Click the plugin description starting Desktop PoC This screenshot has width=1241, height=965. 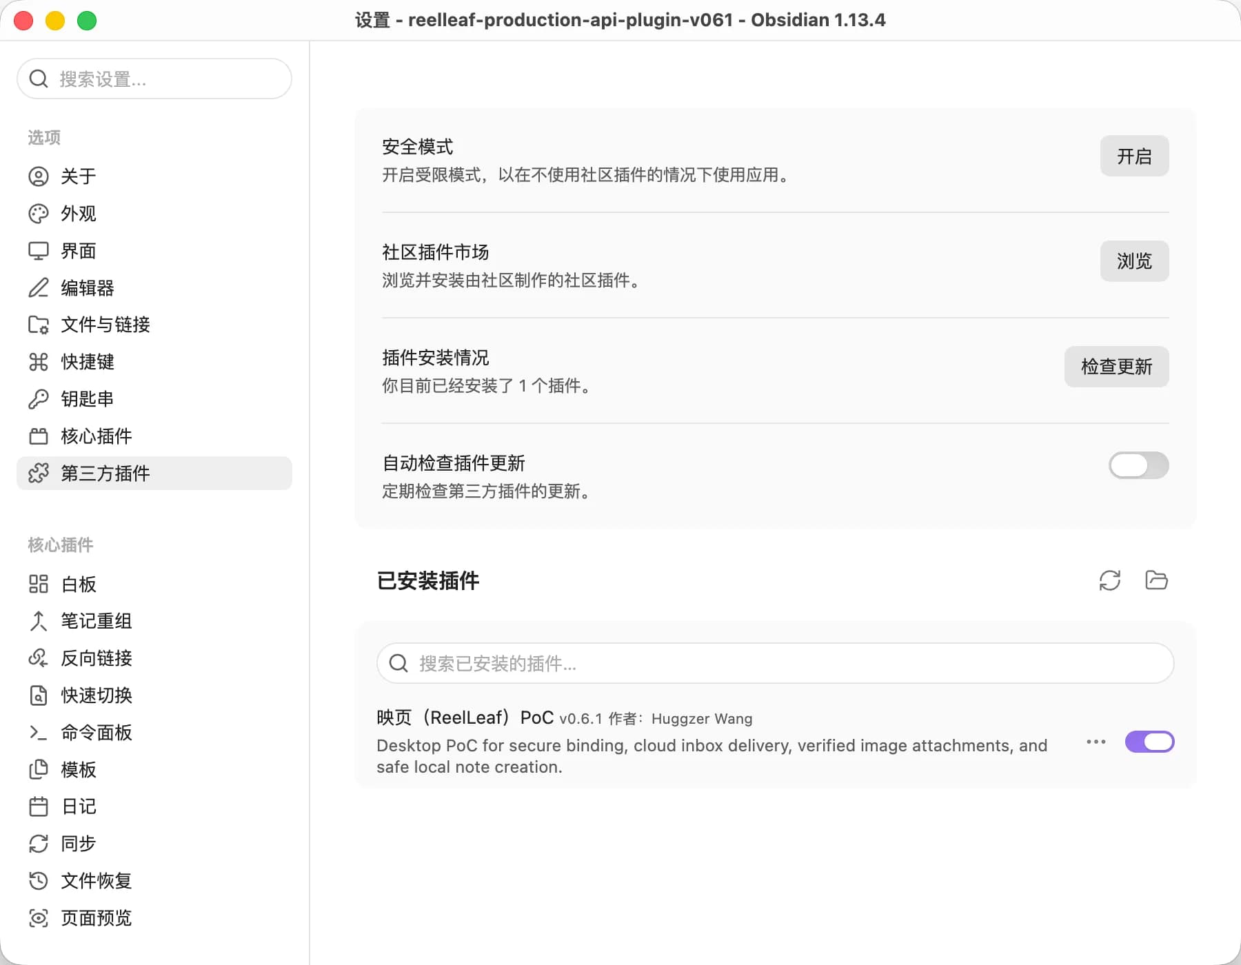pos(712,756)
